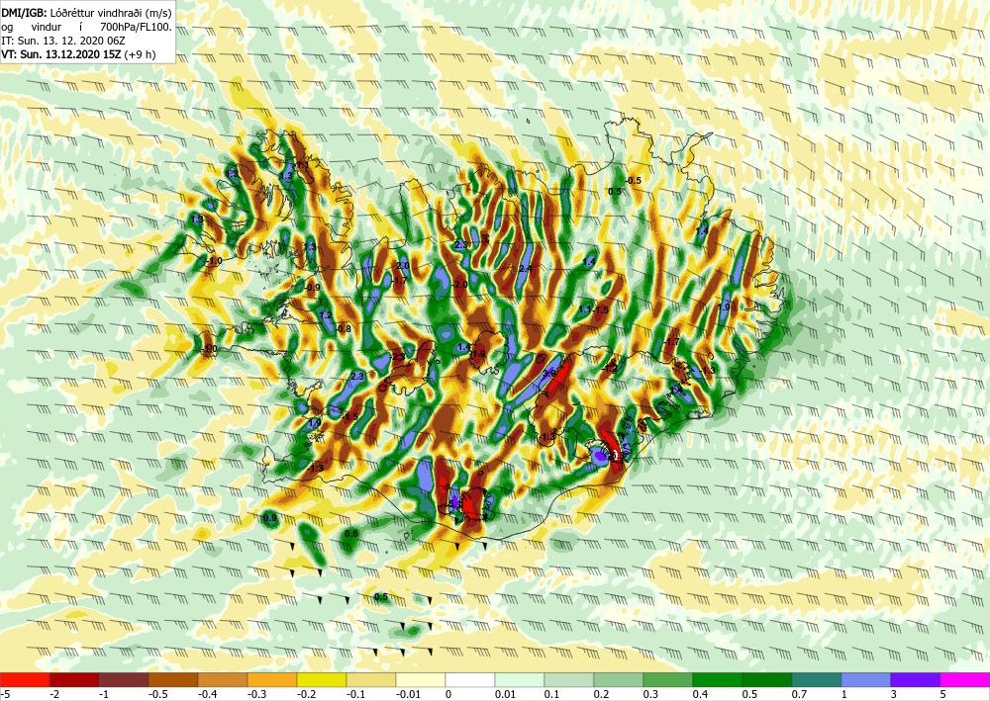The image size is (990, 701).
Task: Click the '-0.3' legend scale label
Action: (257, 694)
